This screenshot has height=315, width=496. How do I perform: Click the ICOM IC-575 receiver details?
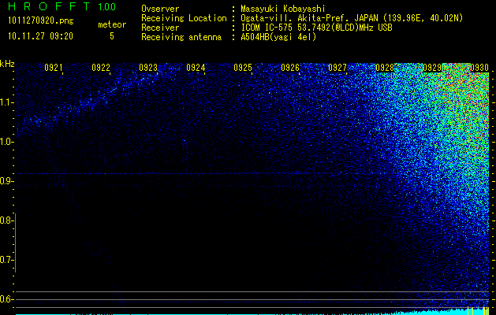tap(316, 28)
